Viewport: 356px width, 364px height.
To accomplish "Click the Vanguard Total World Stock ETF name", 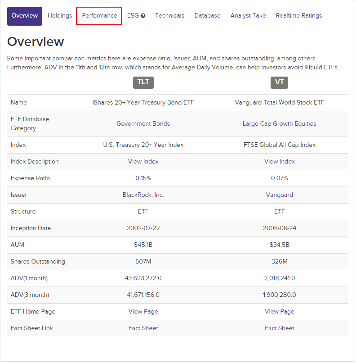I will tap(280, 103).
